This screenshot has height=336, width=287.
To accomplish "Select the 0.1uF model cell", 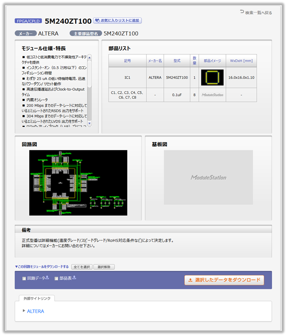I will (x=177, y=95).
